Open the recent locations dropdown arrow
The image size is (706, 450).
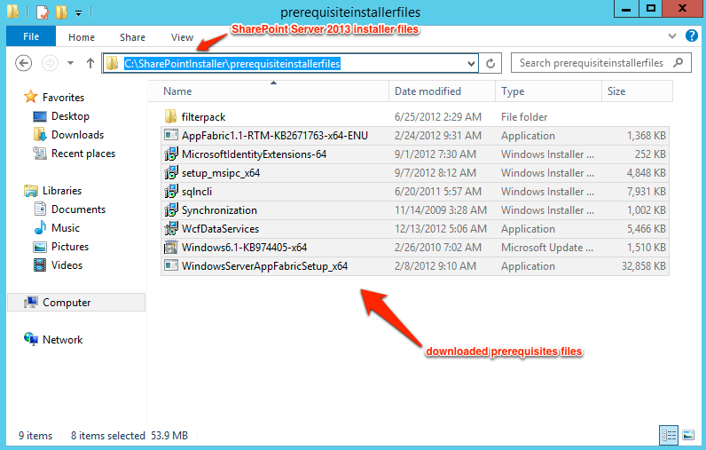tap(70, 63)
